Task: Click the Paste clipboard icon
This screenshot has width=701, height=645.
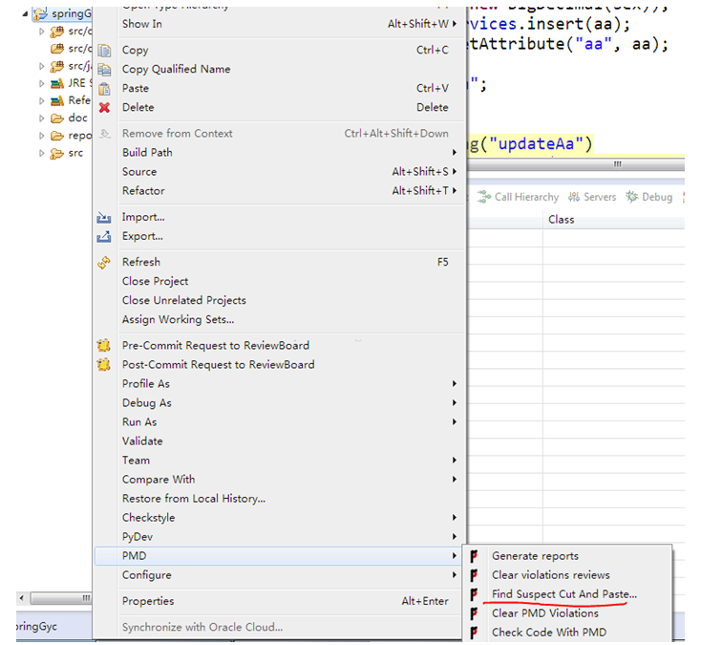Action: click(104, 89)
